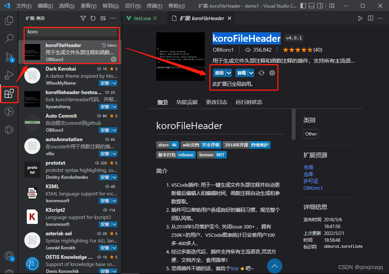Open extensions panel more actions menu
This screenshot has width=389, height=274.
point(113,18)
